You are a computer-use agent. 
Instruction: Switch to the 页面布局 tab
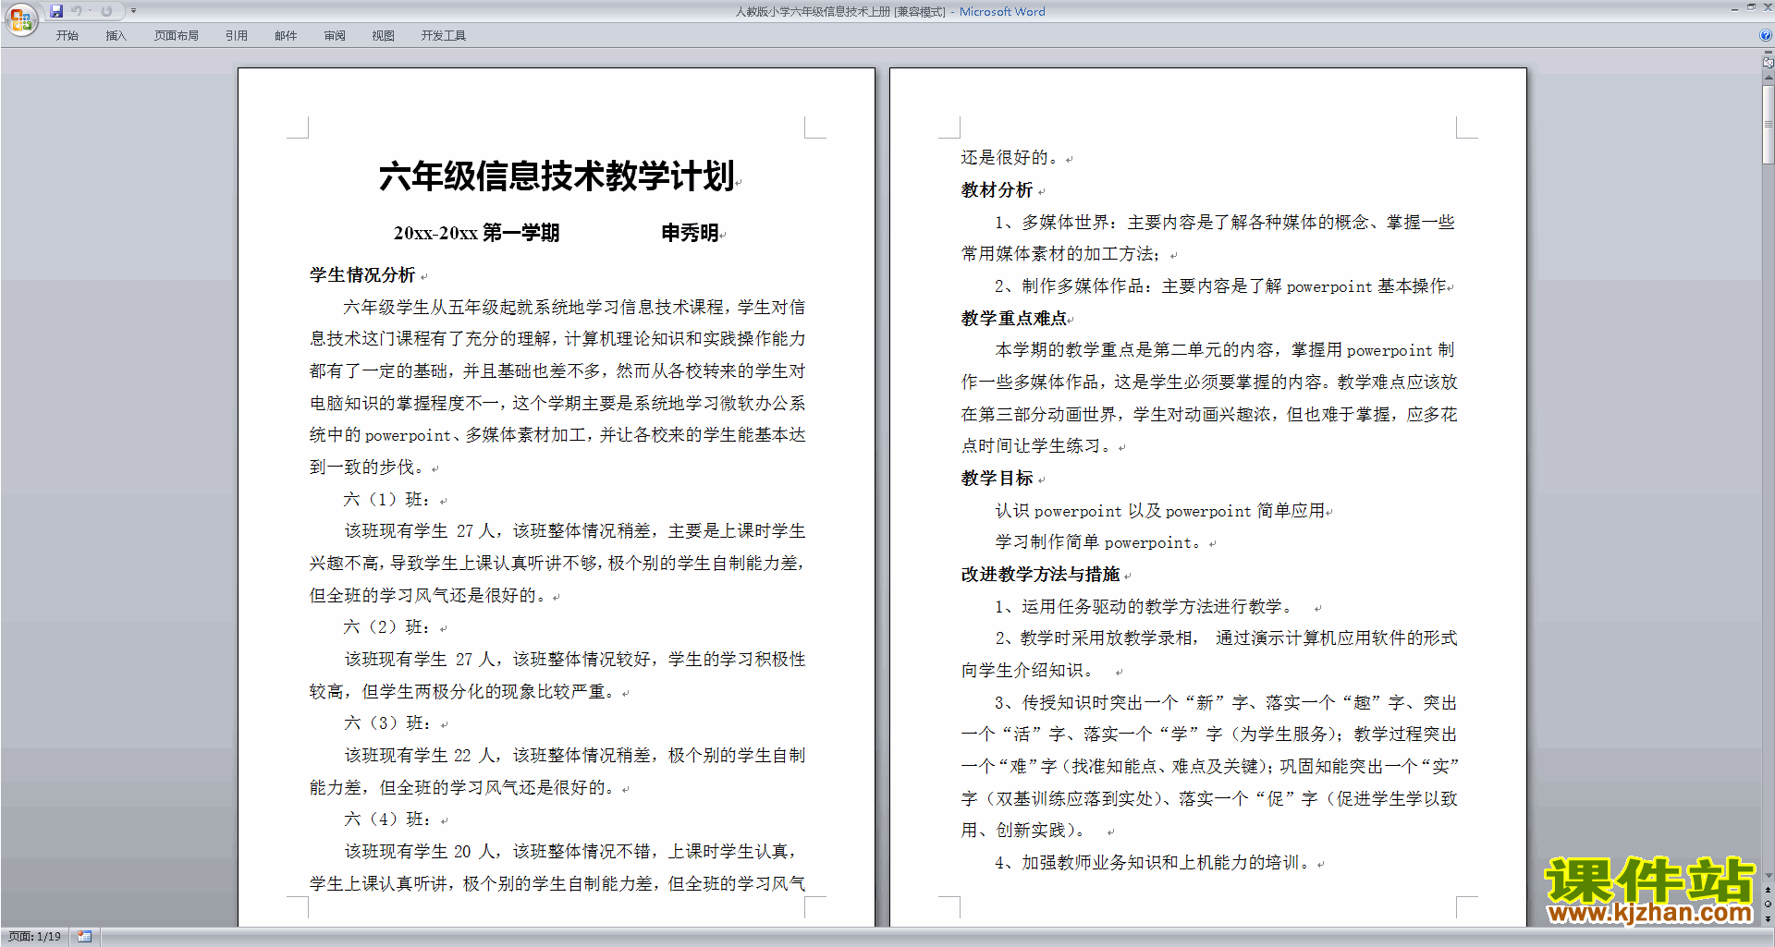177,36
